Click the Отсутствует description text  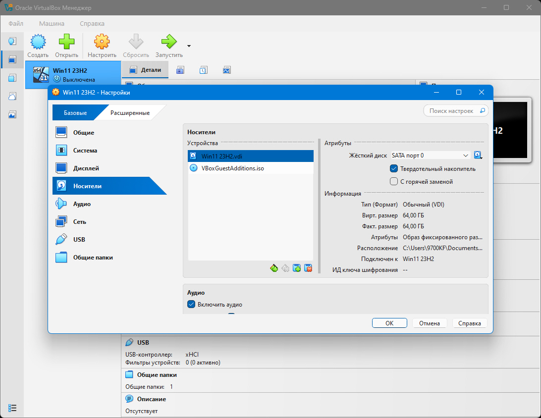(x=142, y=411)
